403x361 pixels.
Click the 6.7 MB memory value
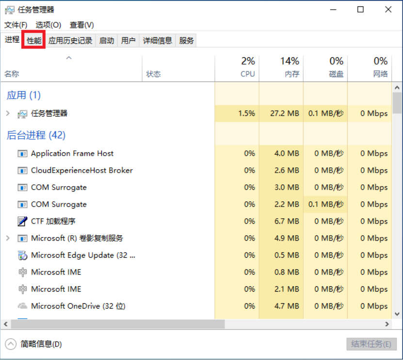point(287,221)
